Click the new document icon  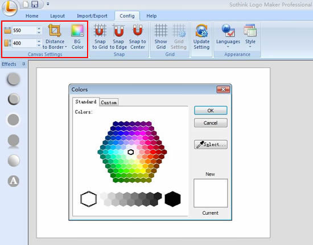point(26,4)
